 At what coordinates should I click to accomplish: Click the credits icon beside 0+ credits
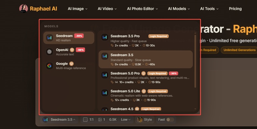pyautogui.click(x=112, y=64)
